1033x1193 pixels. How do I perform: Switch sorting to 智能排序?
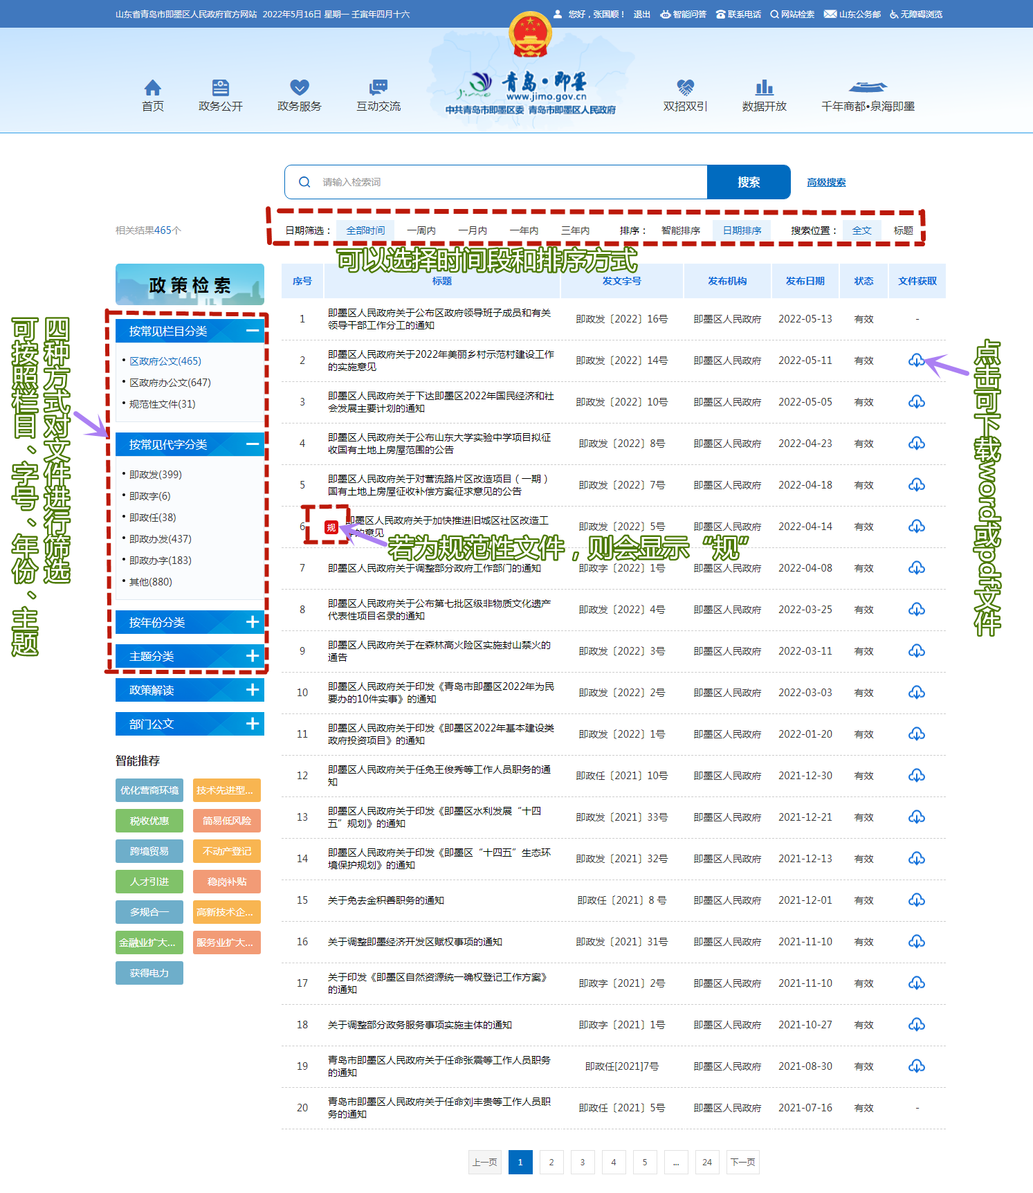680,230
